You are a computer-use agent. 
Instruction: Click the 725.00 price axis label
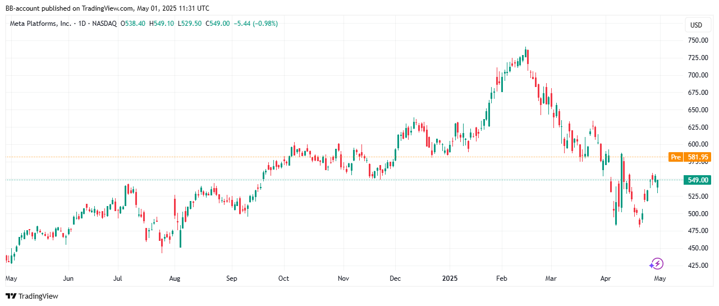[x=697, y=58]
